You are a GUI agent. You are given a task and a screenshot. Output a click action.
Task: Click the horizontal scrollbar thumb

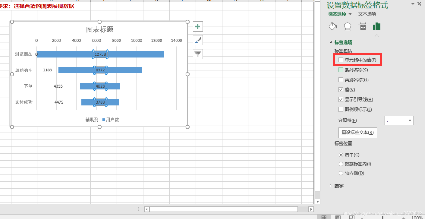point(224,209)
